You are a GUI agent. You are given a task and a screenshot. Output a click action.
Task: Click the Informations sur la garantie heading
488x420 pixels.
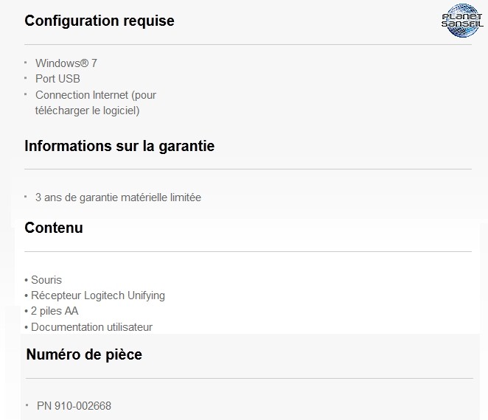click(x=119, y=146)
